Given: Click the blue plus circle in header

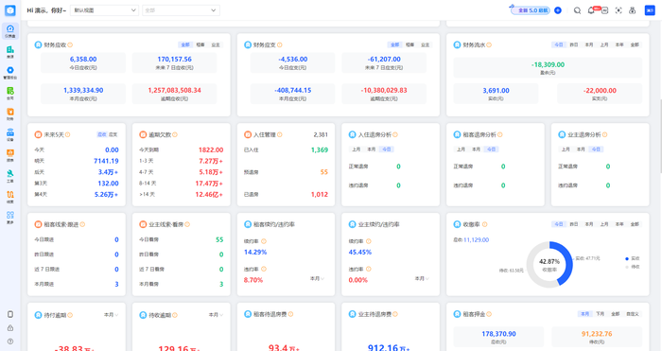Looking at the screenshot, I should click(558, 10).
